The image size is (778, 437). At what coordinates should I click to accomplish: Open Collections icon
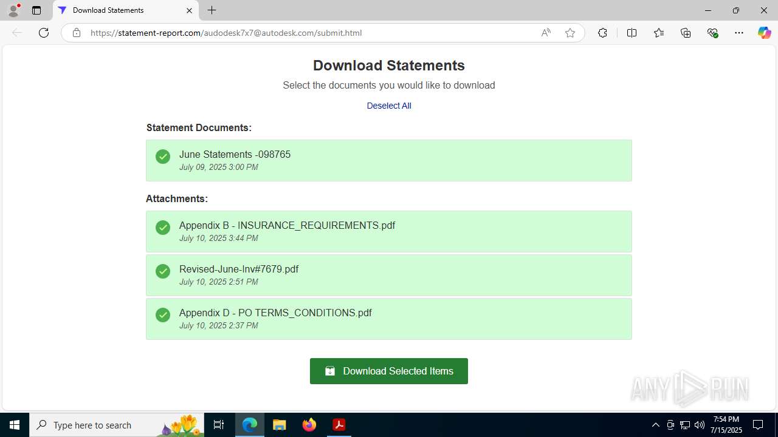coord(686,33)
